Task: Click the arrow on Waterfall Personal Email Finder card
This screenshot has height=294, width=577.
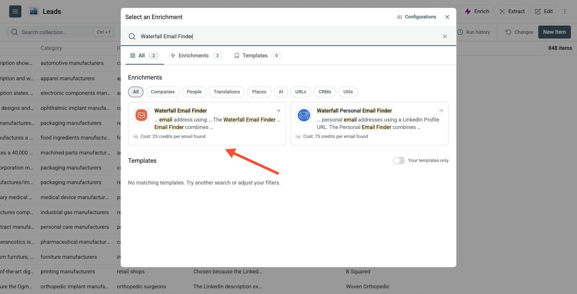Action: tap(441, 111)
